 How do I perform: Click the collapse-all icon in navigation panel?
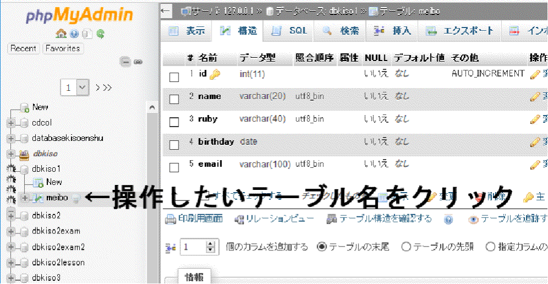[x=126, y=62]
